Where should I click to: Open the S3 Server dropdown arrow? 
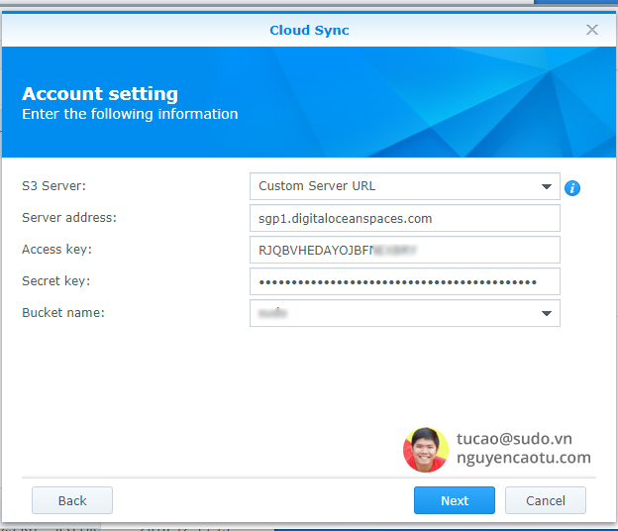[547, 186]
